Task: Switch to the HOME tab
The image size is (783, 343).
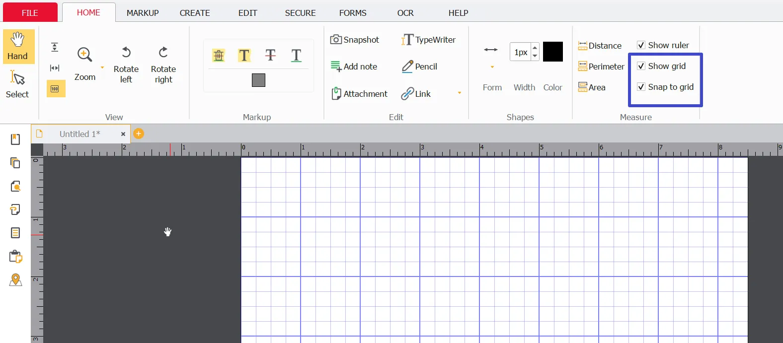Action: coord(88,12)
